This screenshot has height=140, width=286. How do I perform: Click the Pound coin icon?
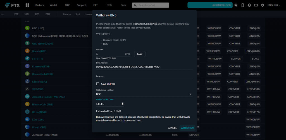coord(27,127)
